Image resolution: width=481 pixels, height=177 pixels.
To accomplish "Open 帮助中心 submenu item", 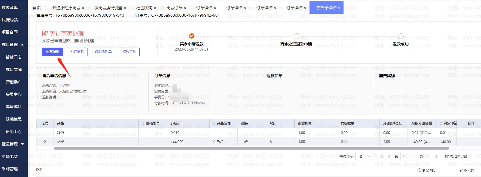I will click(14, 132).
